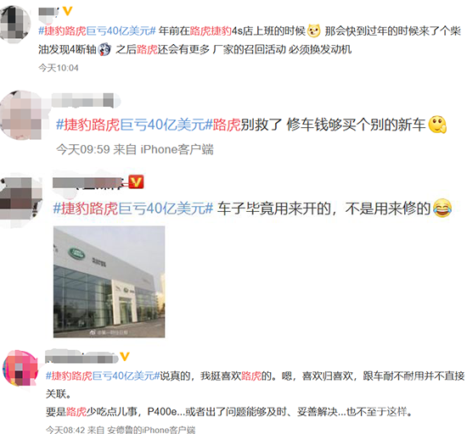Click the doge emoji in first post
Viewport: 467px width, 434px height.
(313, 31)
